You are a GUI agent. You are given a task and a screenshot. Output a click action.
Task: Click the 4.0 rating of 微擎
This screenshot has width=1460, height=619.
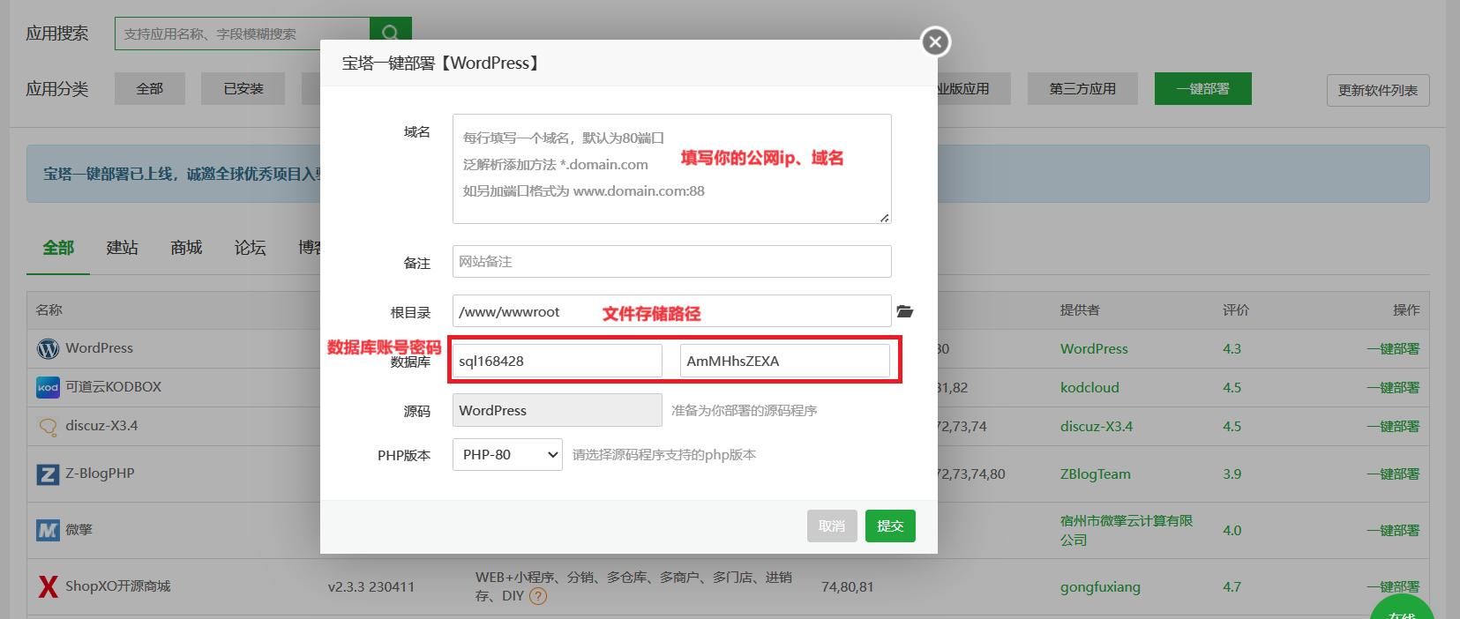tap(1232, 531)
